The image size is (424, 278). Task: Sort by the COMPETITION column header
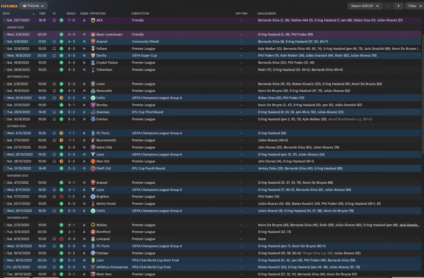click(140, 14)
